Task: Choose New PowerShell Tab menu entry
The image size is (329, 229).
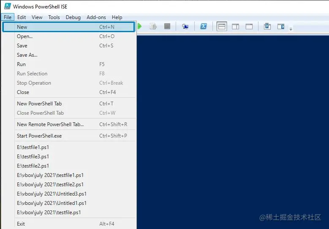Action: pyautogui.click(x=68, y=103)
